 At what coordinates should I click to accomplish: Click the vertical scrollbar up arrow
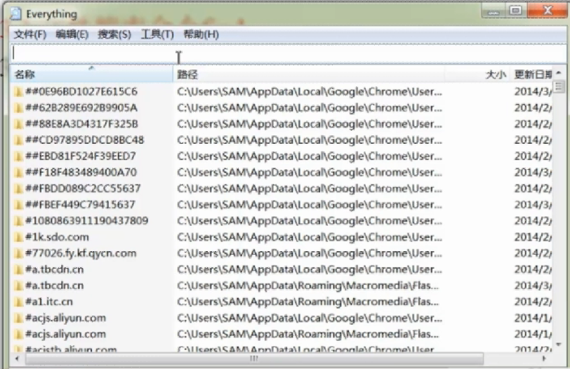click(559, 74)
